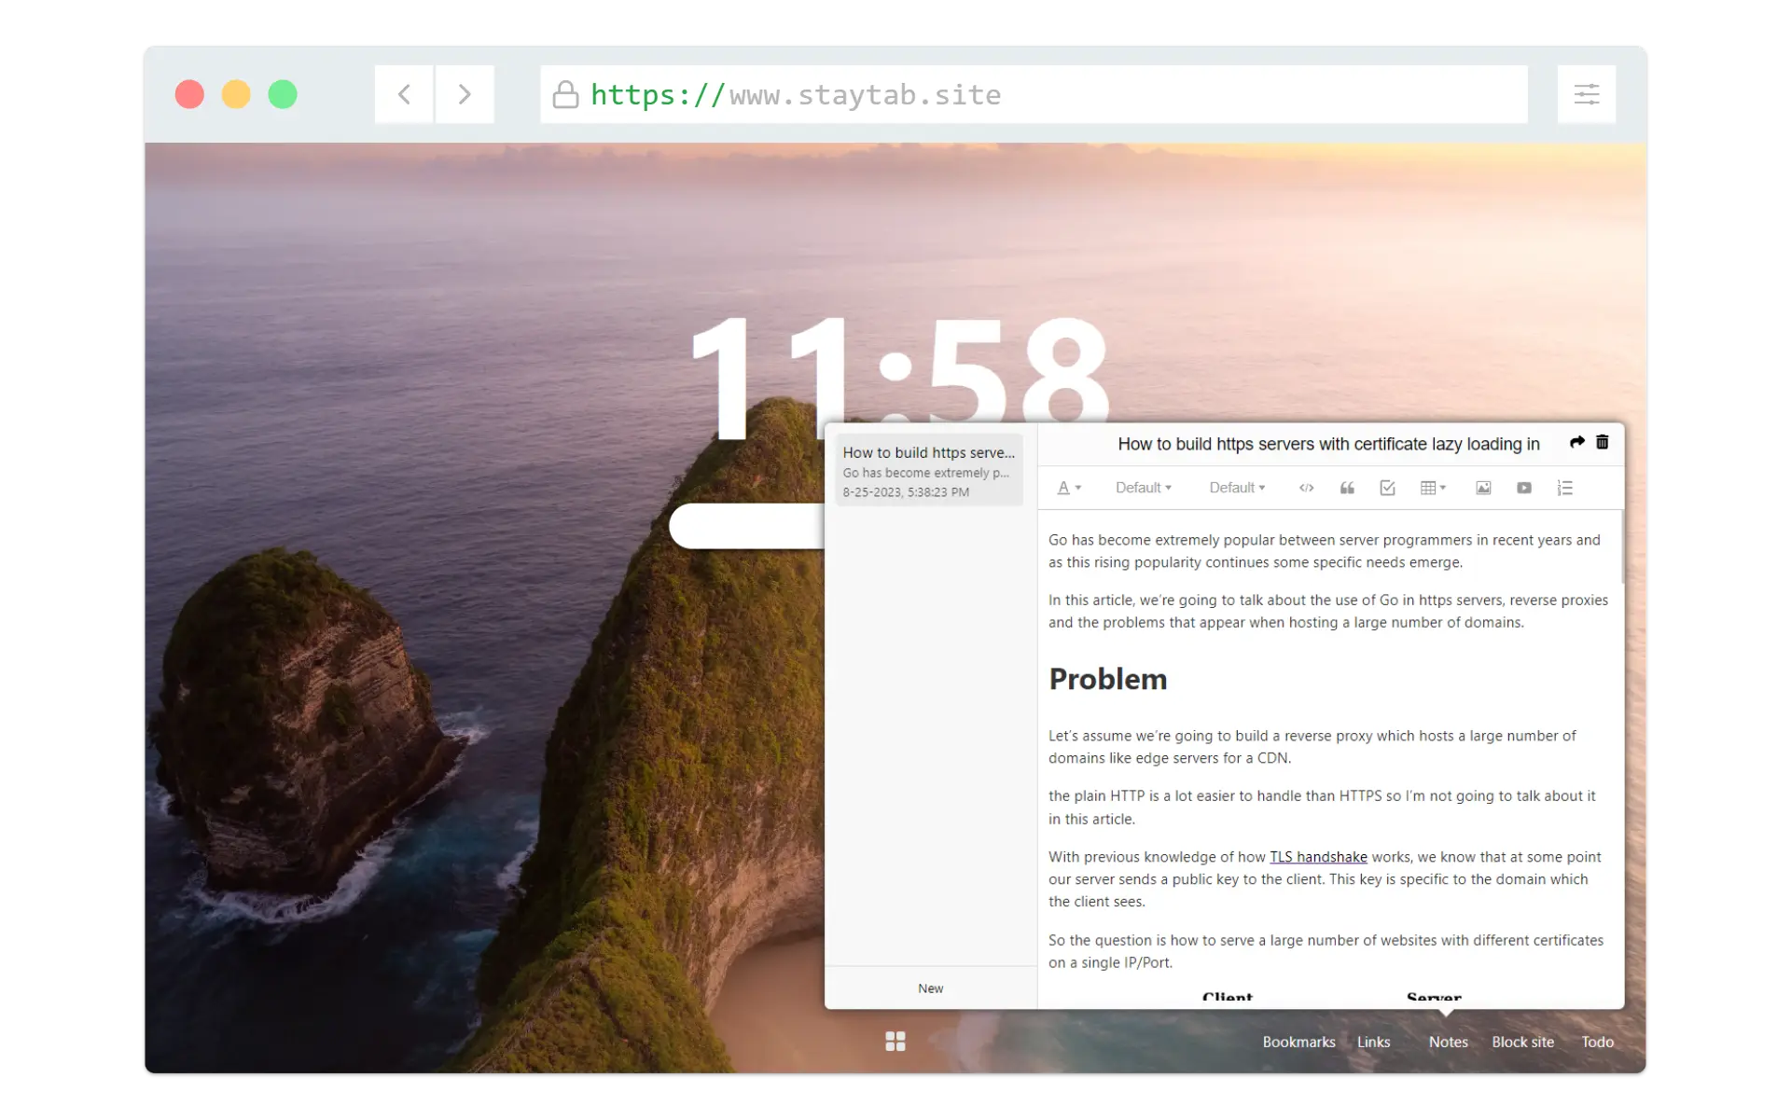Toggle numbered list formatting

(1565, 488)
